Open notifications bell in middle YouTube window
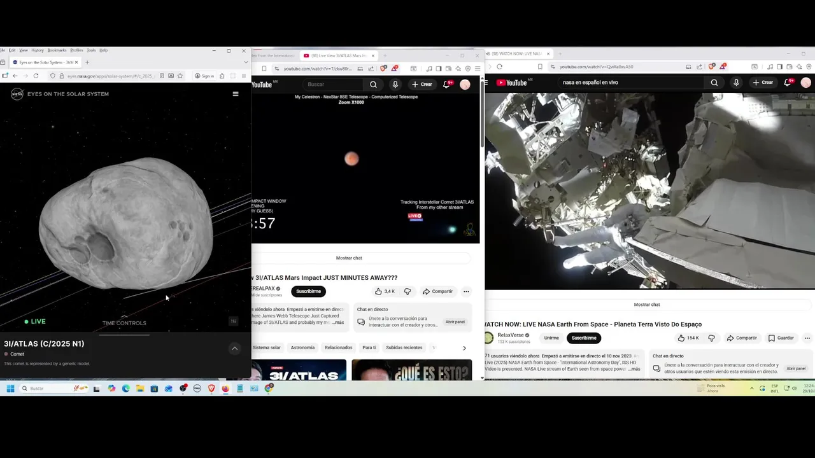This screenshot has width=815, height=458. [x=446, y=84]
